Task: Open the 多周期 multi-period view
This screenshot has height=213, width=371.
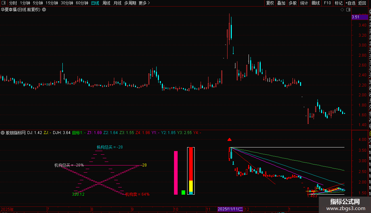Action: pos(130,3)
